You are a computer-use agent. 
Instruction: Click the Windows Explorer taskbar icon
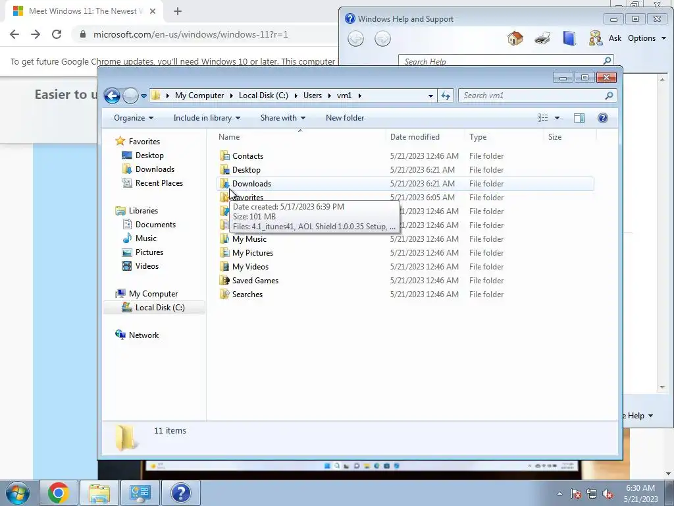[x=99, y=493]
